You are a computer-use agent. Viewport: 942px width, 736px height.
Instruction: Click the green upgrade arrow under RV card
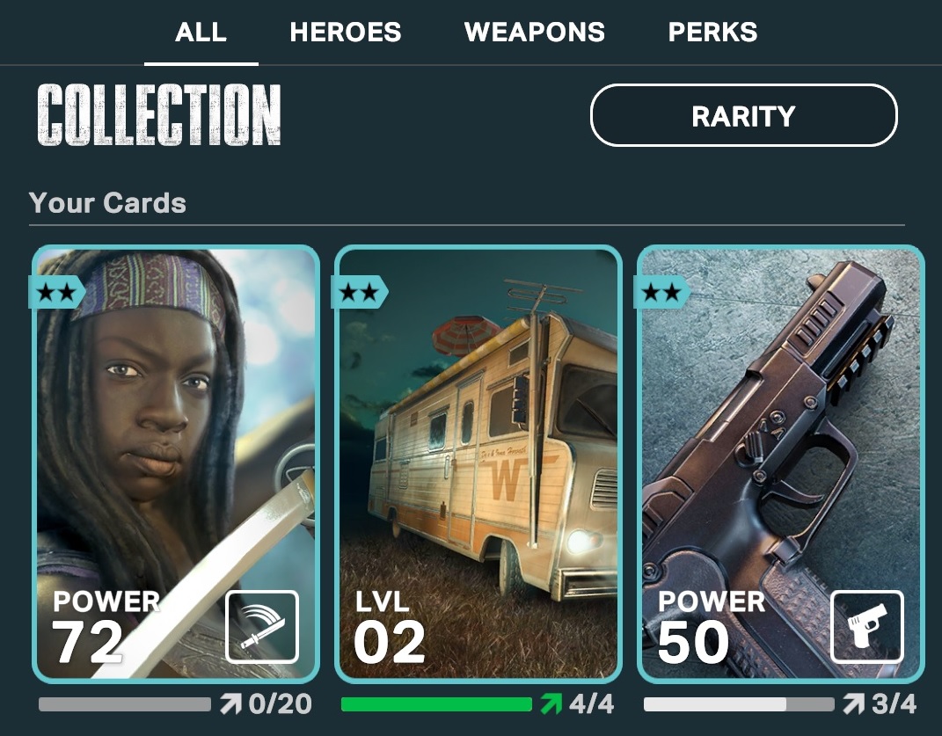click(x=551, y=703)
